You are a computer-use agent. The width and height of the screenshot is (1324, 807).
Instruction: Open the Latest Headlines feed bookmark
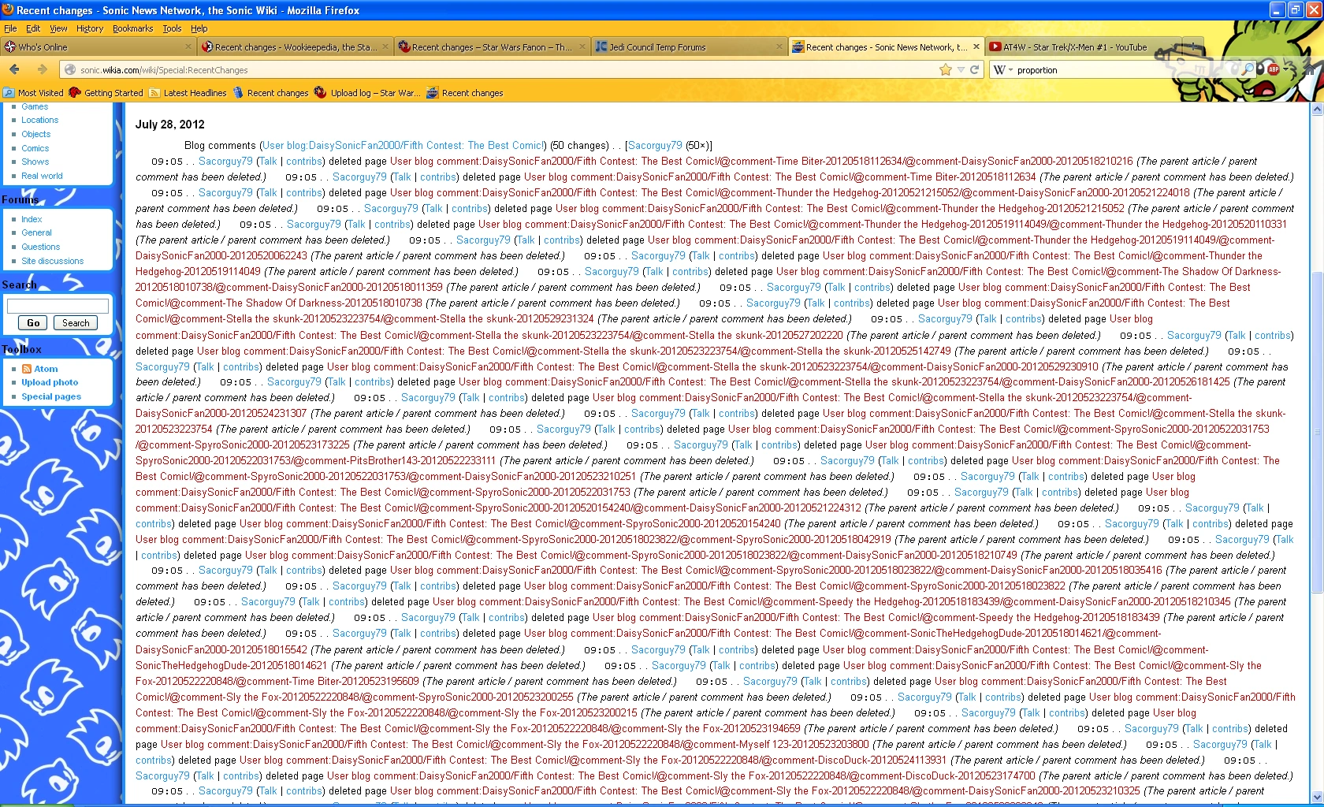pyautogui.click(x=188, y=93)
